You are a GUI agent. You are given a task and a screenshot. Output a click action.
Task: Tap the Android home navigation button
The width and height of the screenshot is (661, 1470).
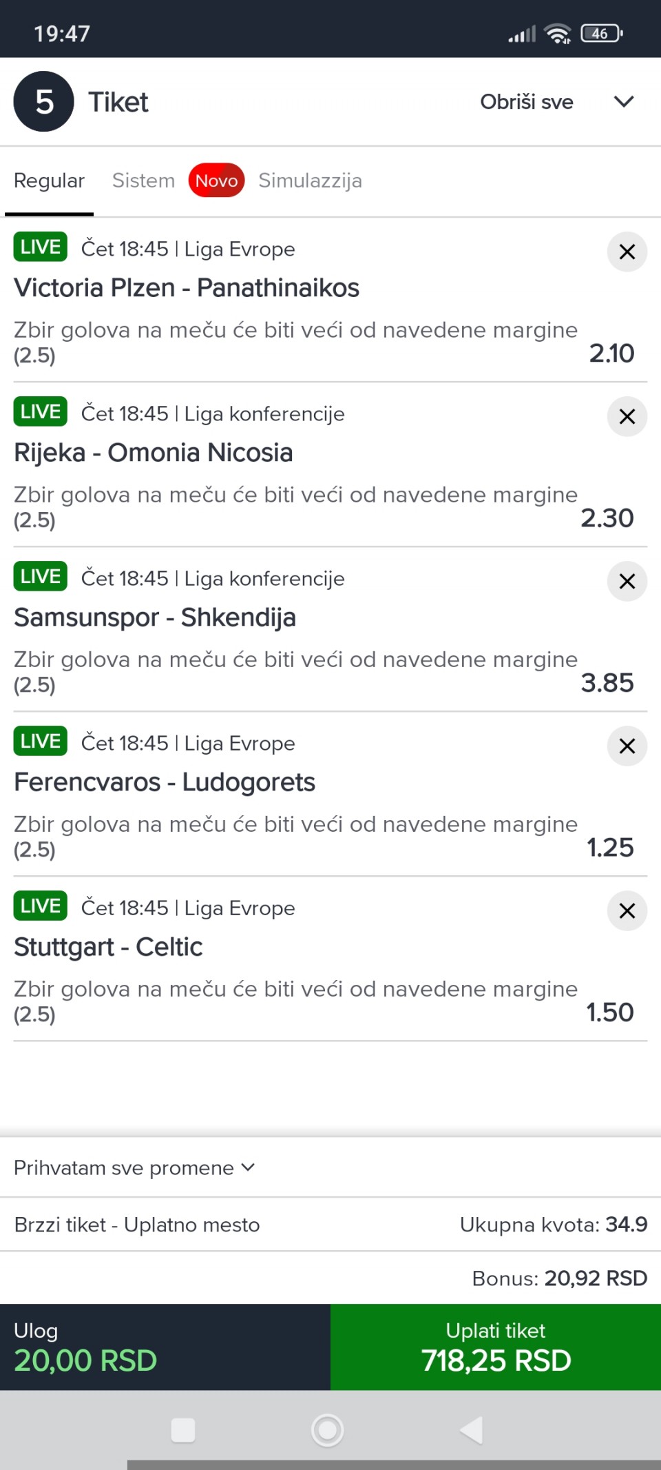[328, 1430]
